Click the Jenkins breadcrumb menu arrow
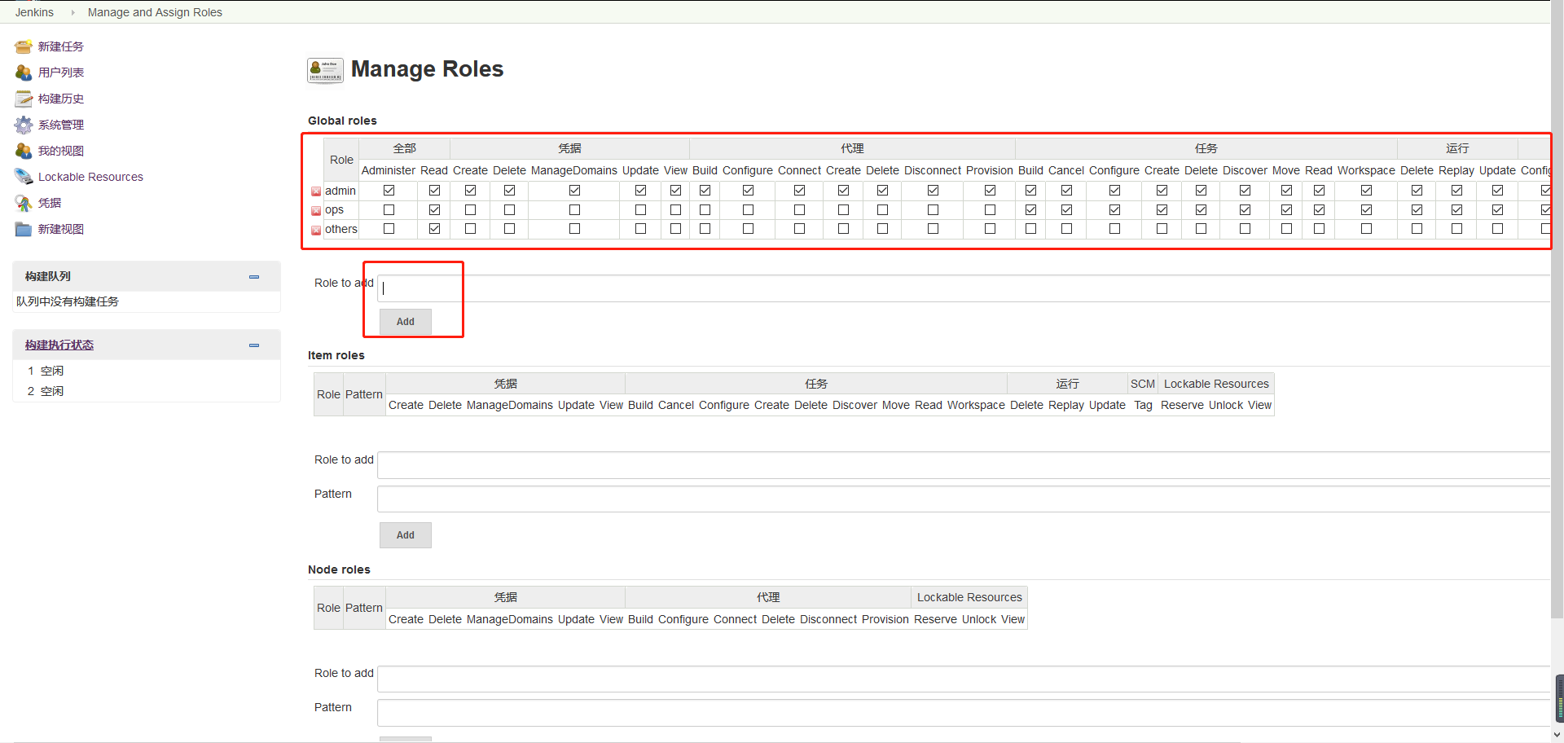 (x=72, y=12)
